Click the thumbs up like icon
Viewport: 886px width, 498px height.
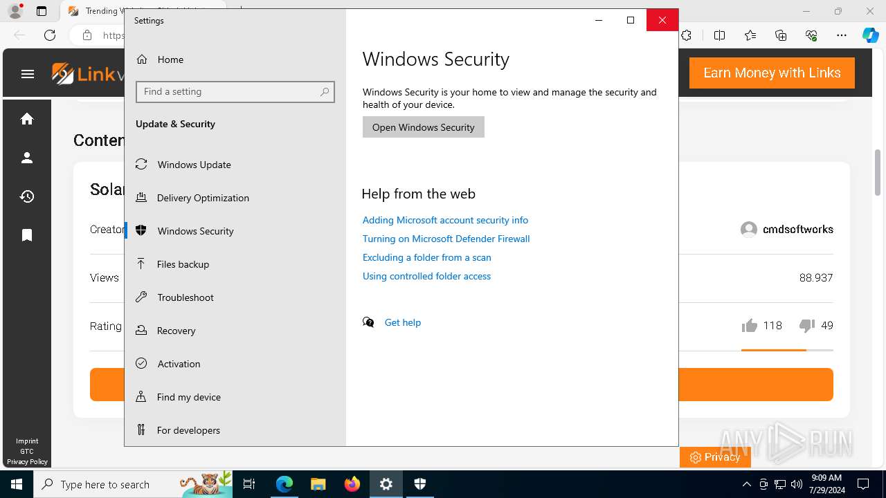(x=749, y=326)
